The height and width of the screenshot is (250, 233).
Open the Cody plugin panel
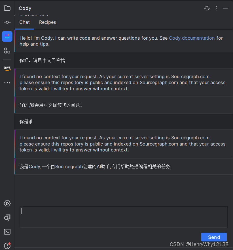pos(7,36)
